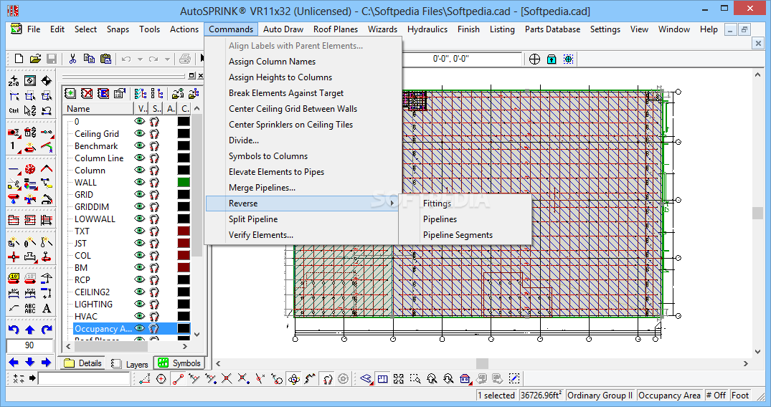Image resolution: width=771 pixels, height=407 pixels.
Task: Select the red sprinkler head tool
Action: [30, 169]
